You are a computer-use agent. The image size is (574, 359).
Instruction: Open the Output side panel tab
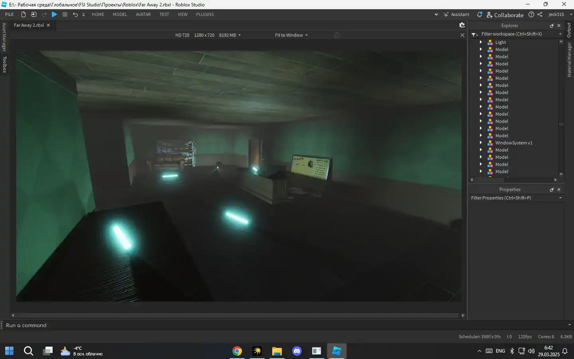coord(569,30)
